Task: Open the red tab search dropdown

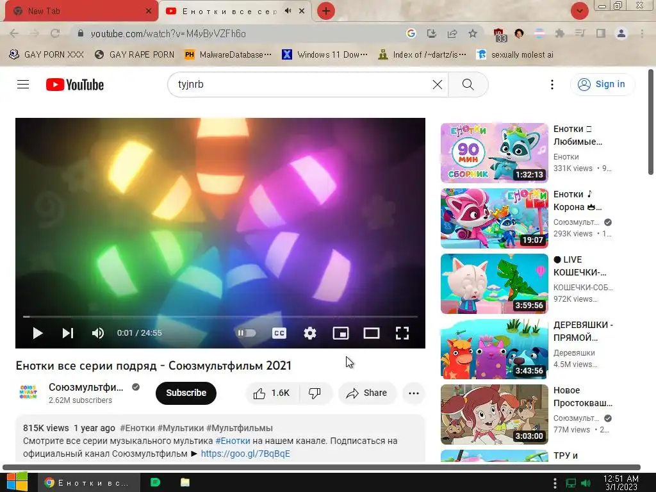Action: click(579, 11)
